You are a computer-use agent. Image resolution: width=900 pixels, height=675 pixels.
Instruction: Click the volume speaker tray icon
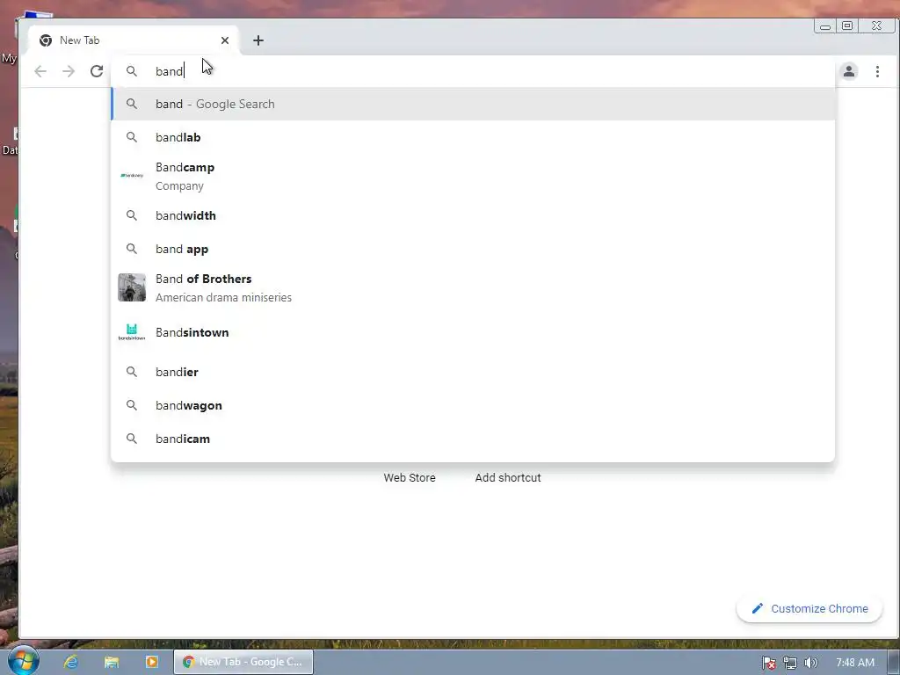click(811, 663)
